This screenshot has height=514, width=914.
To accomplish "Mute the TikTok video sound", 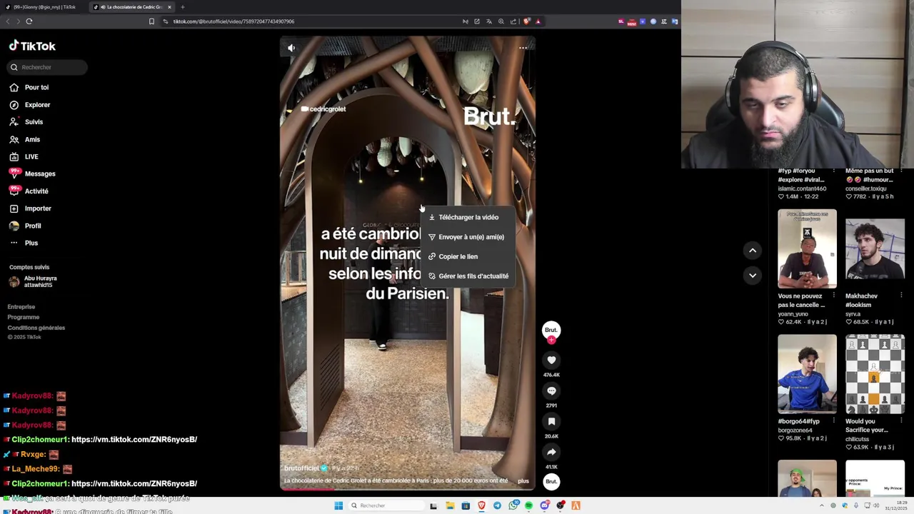I will pyautogui.click(x=291, y=48).
